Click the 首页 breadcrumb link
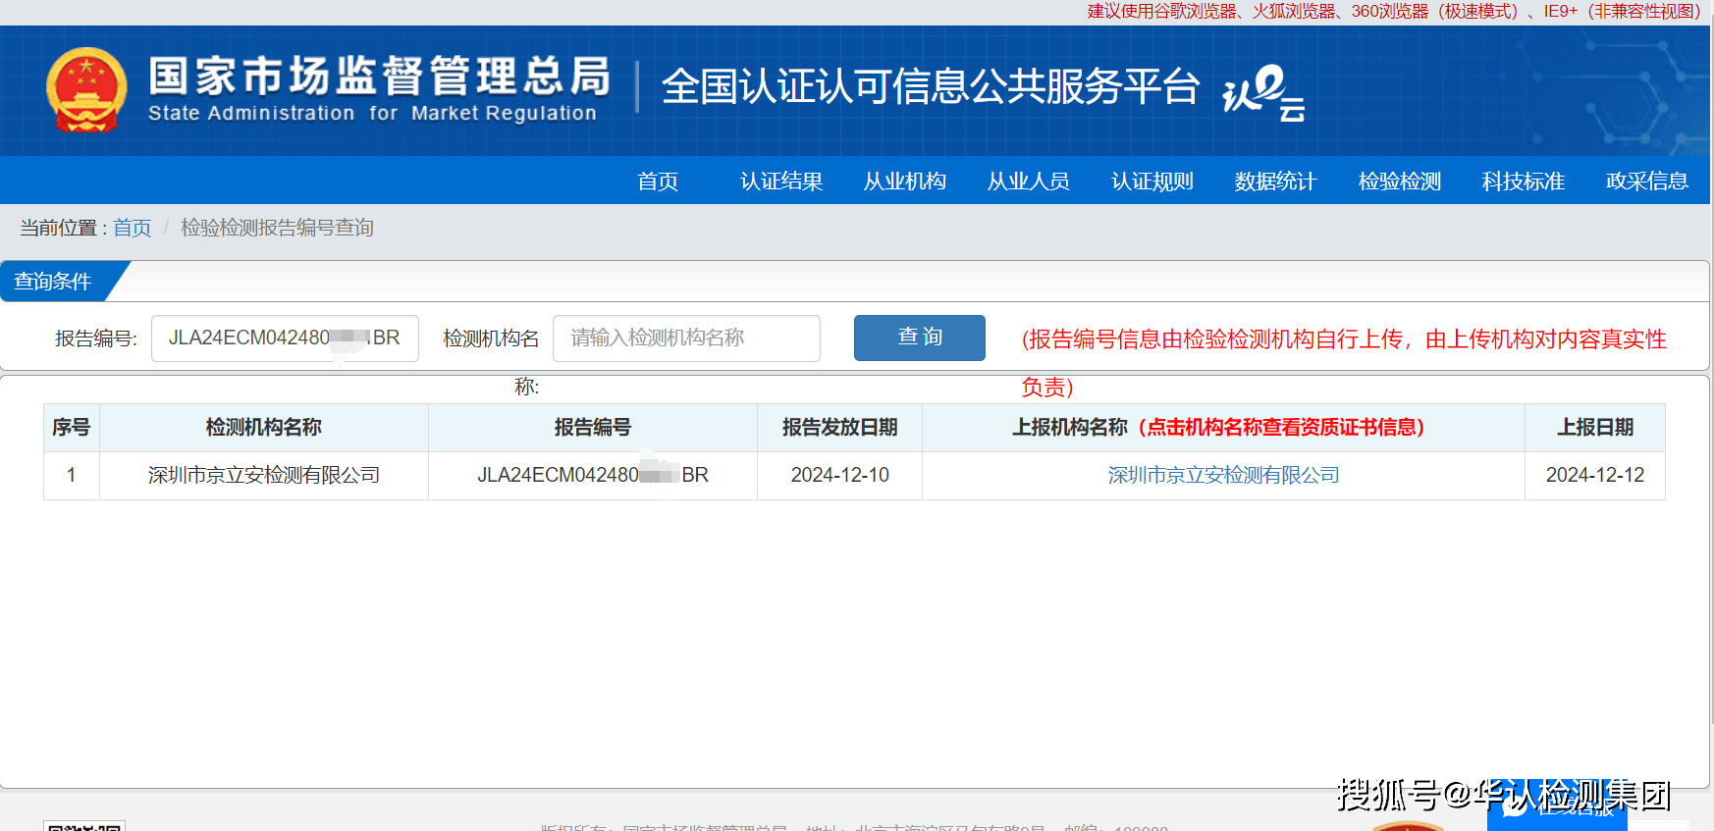Viewport: 1714px width, 831px height. pyautogui.click(x=133, y=228)
